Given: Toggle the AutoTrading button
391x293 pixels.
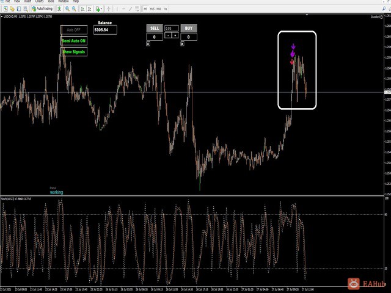Looking at the screenshot, I should (42, 9).
